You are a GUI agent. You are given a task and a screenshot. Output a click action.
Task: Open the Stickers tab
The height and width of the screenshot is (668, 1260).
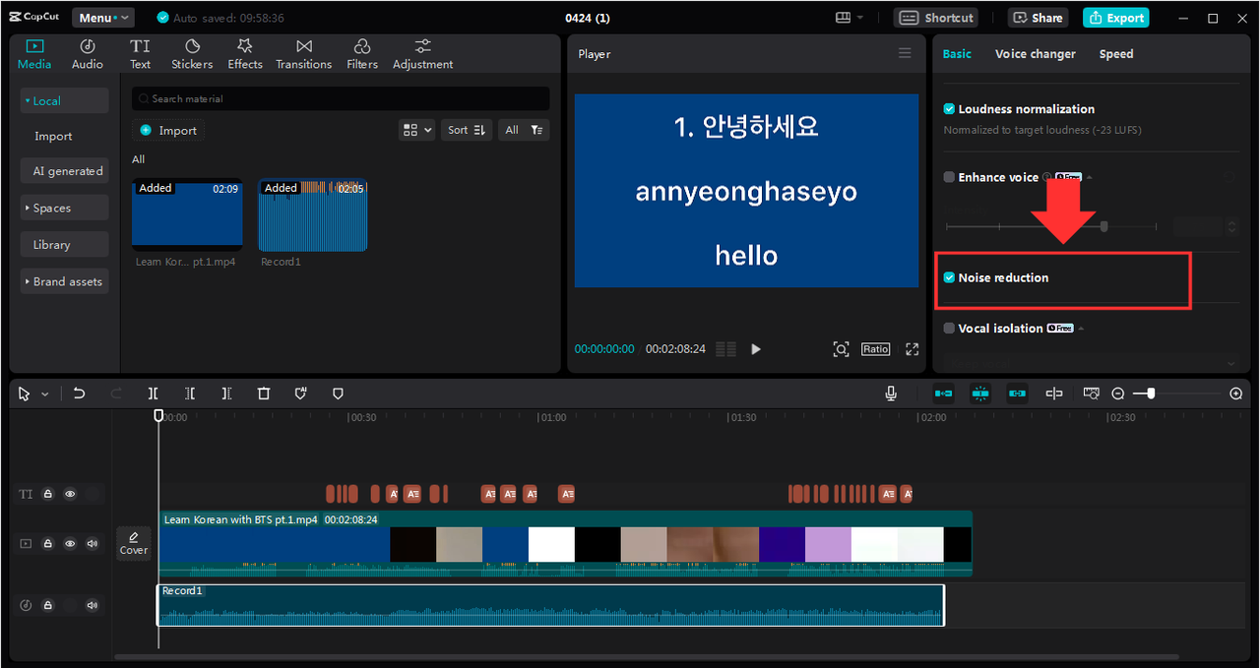click(x=192, y=54)
